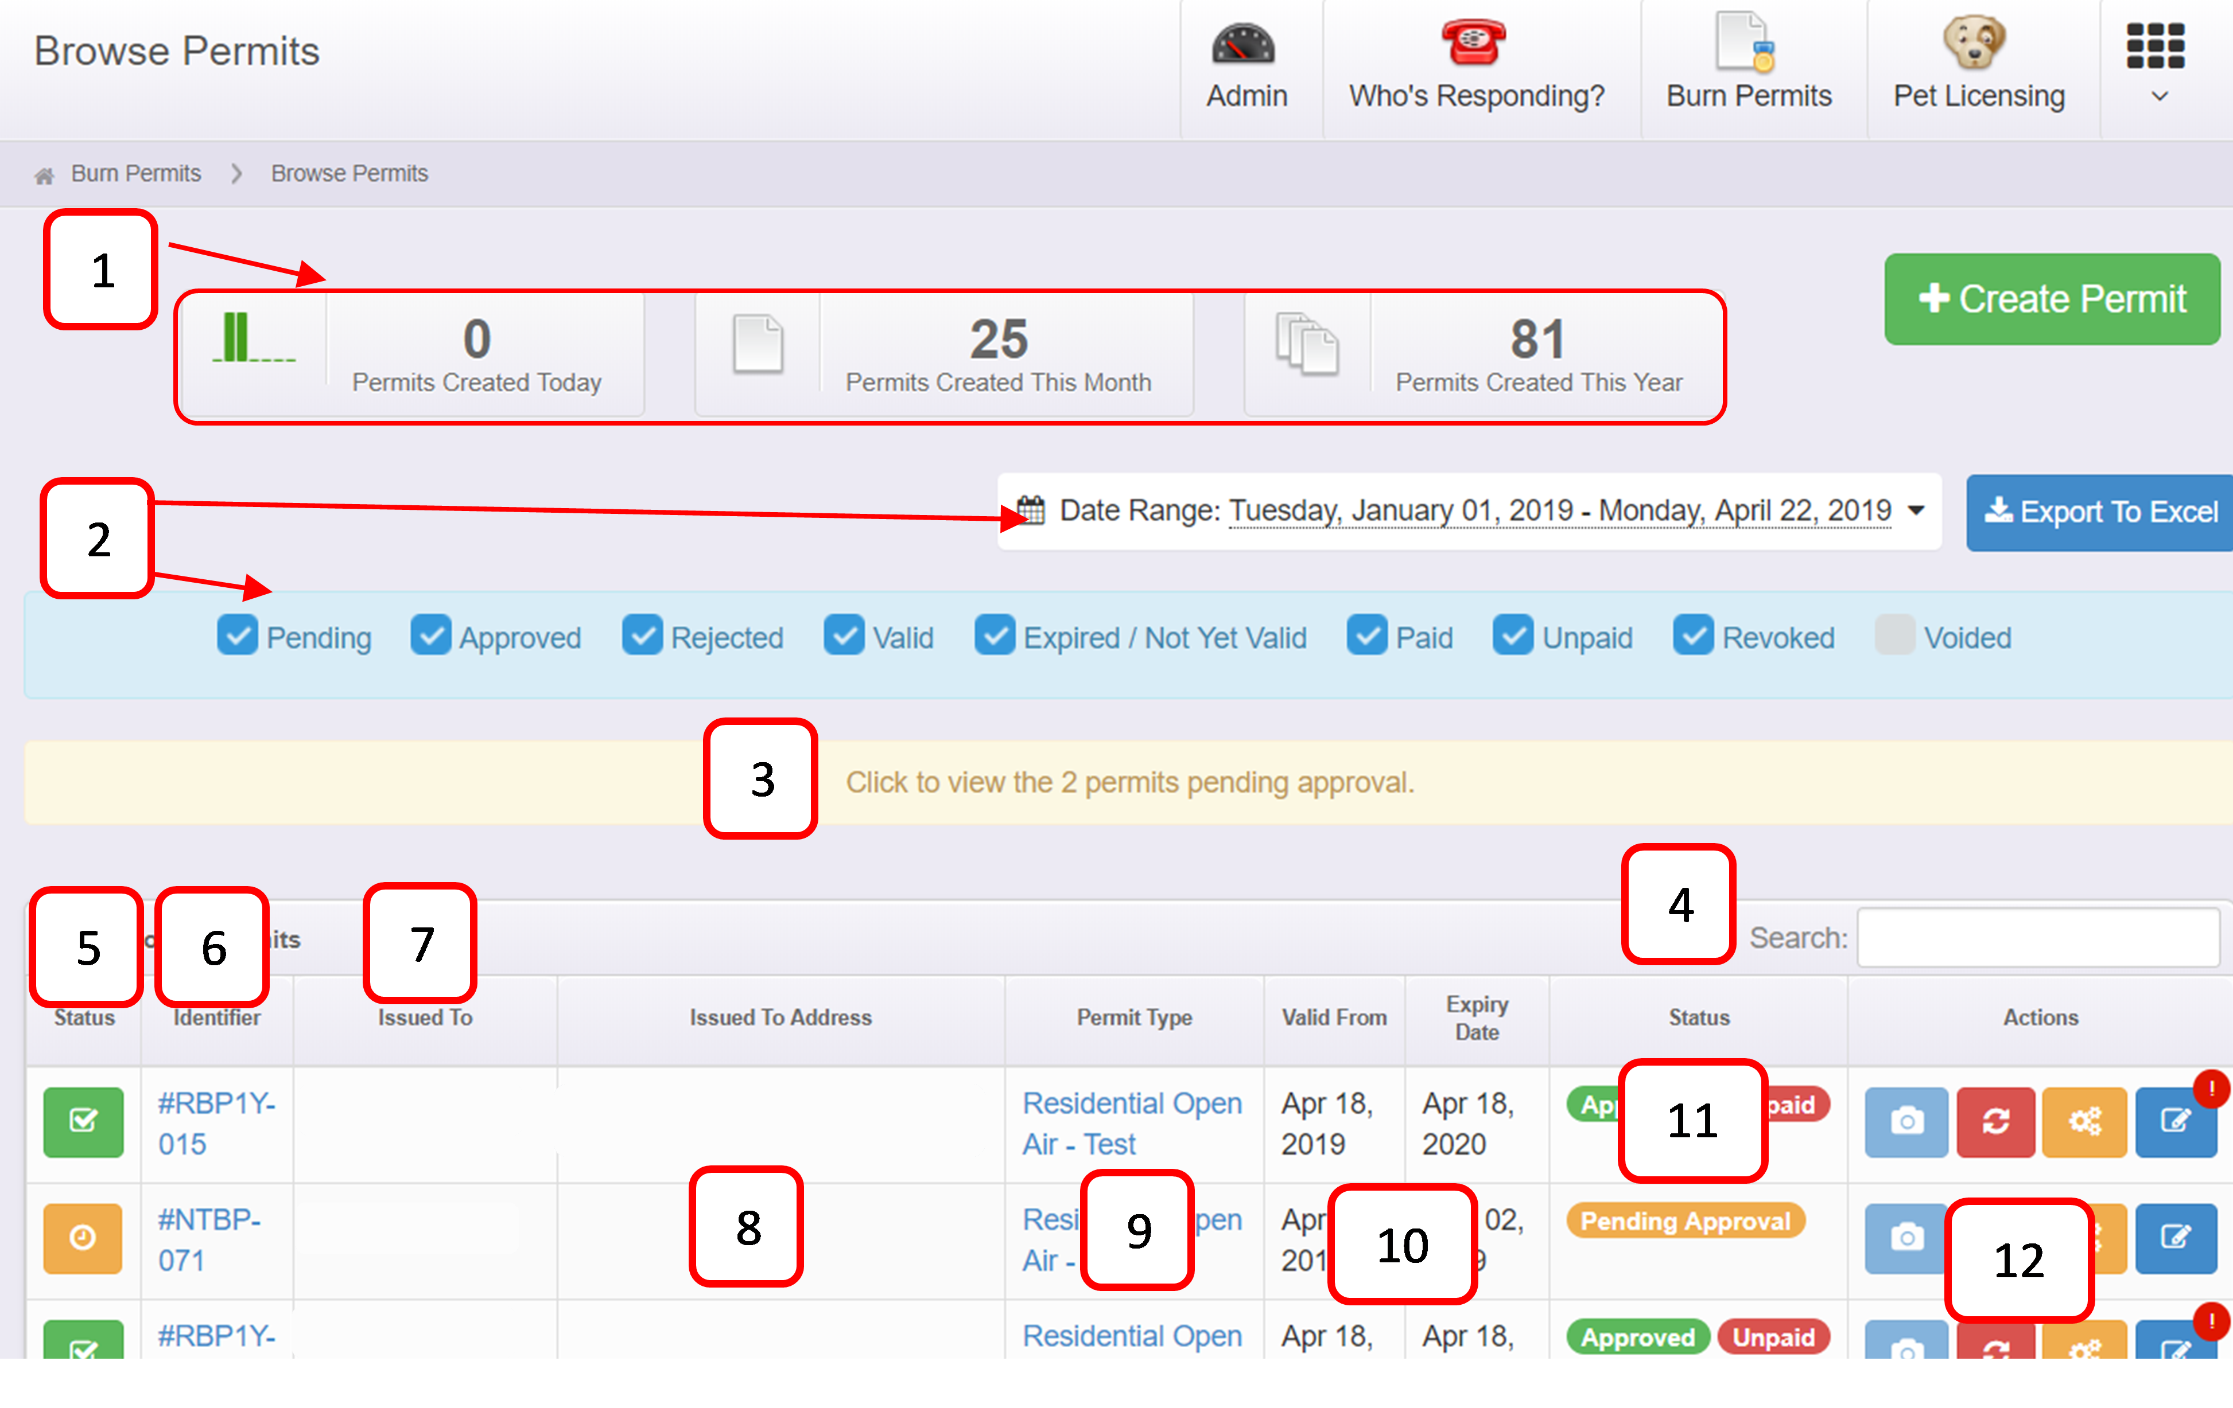Screen dimensions: 2233x1408
Task: Open Who's Responding red phone icon
Action: pos(1474,42)
